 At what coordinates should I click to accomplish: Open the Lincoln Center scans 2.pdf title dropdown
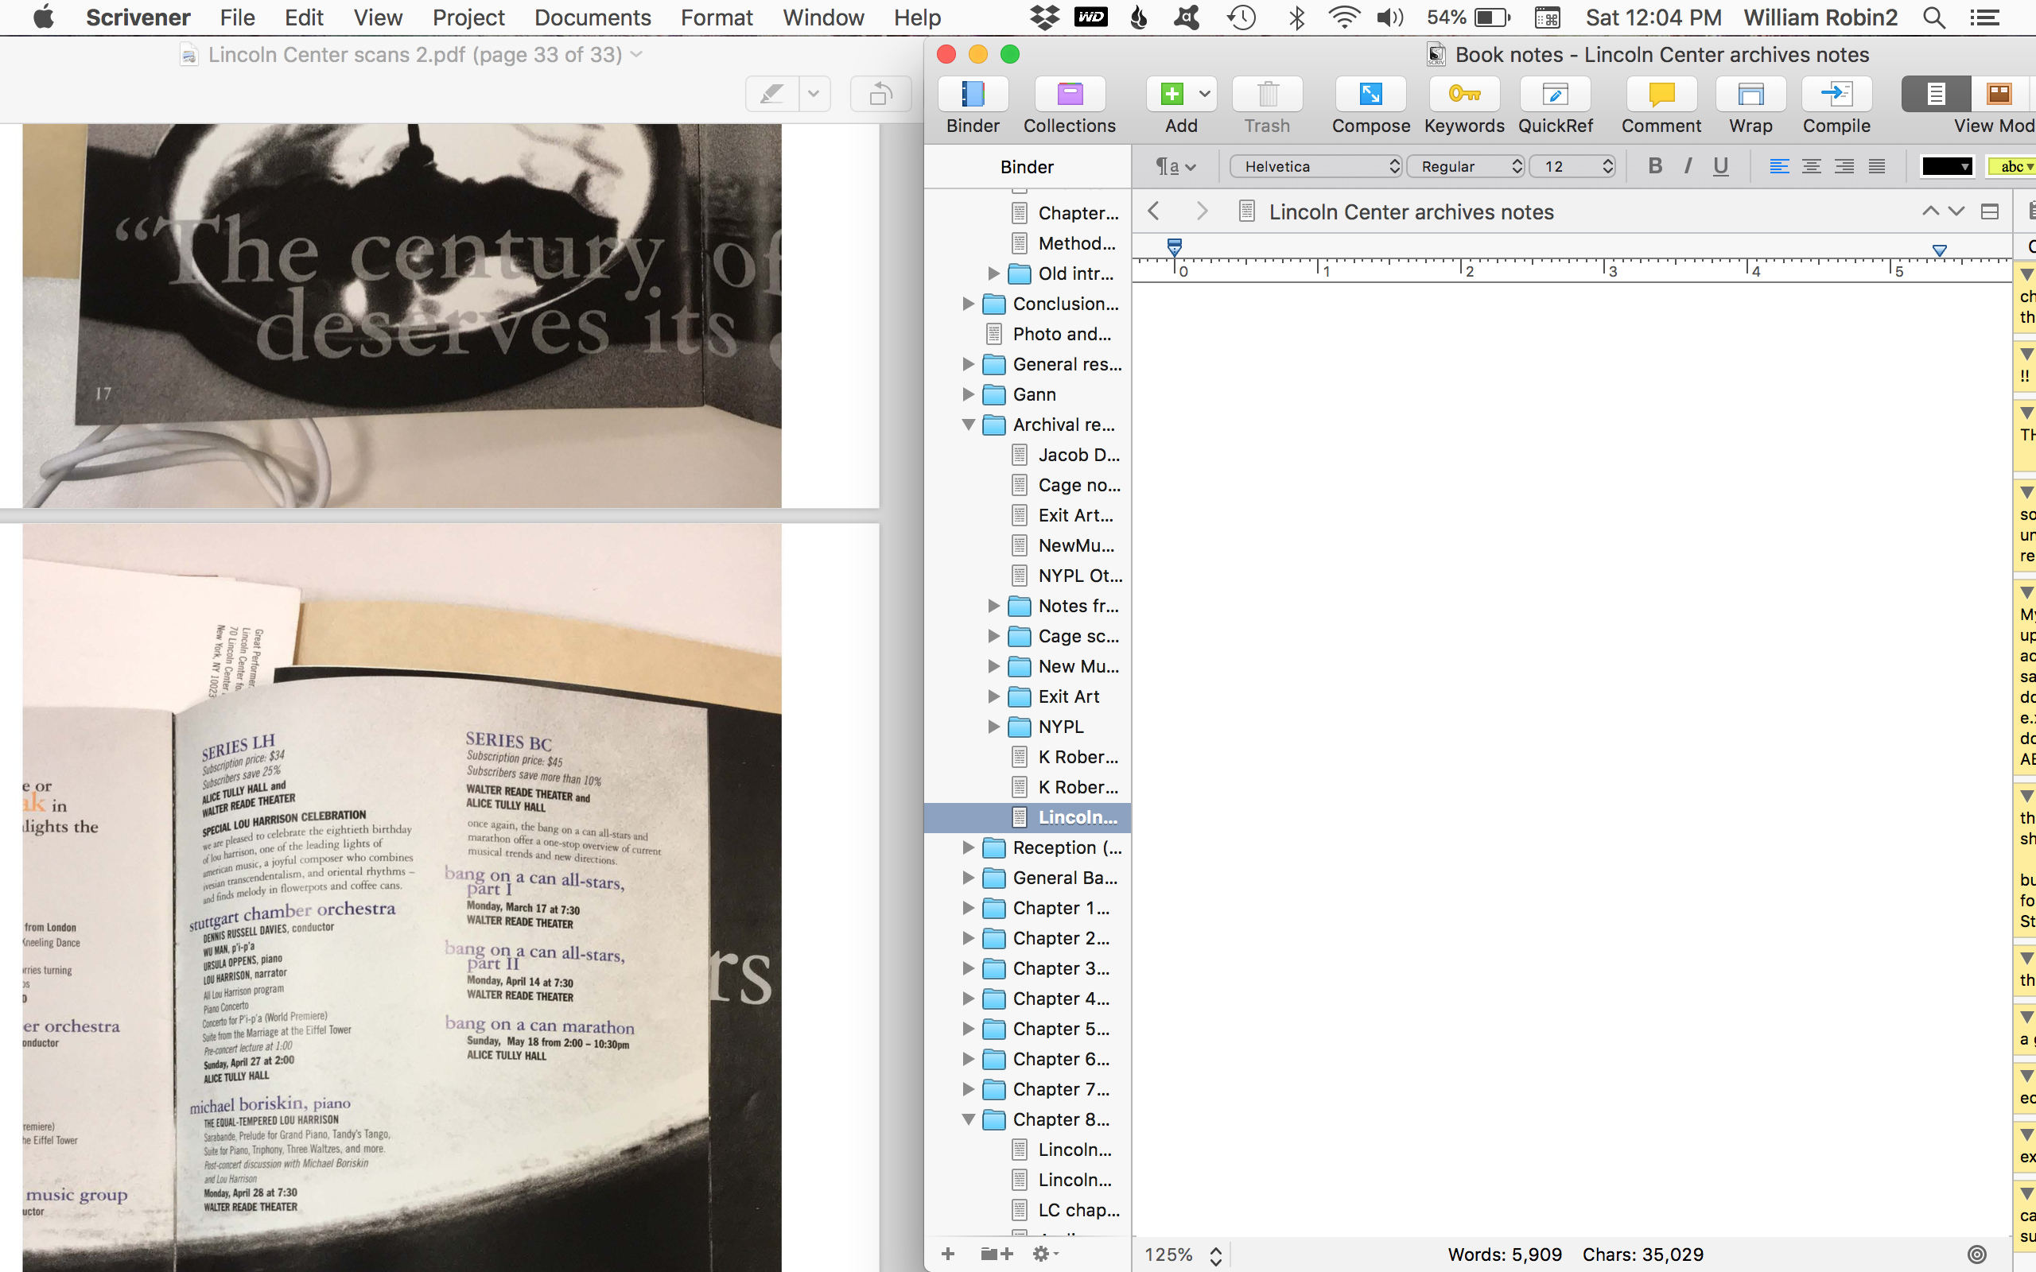click(636, 55)
